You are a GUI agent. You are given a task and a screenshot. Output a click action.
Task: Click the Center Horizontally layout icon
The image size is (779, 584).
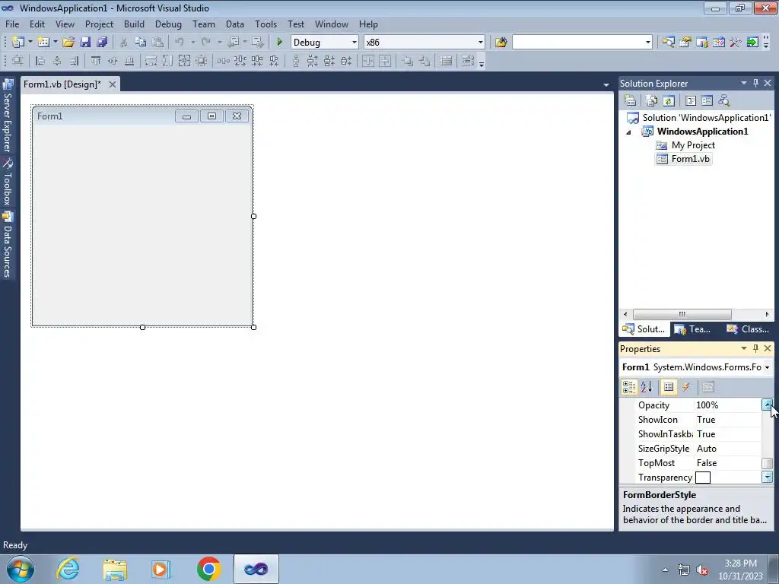[x=368, y=61]
